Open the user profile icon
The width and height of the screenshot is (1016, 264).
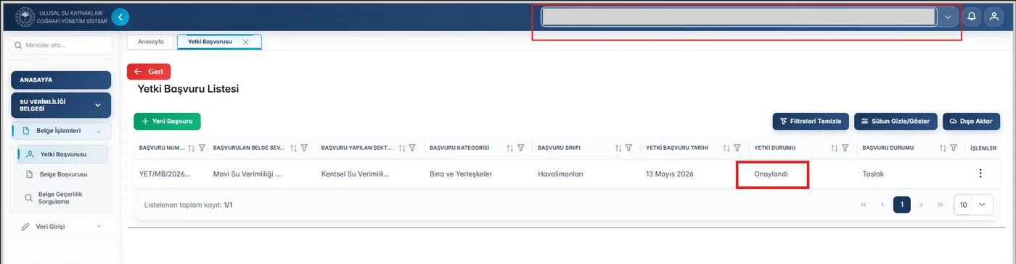[994, 17]
